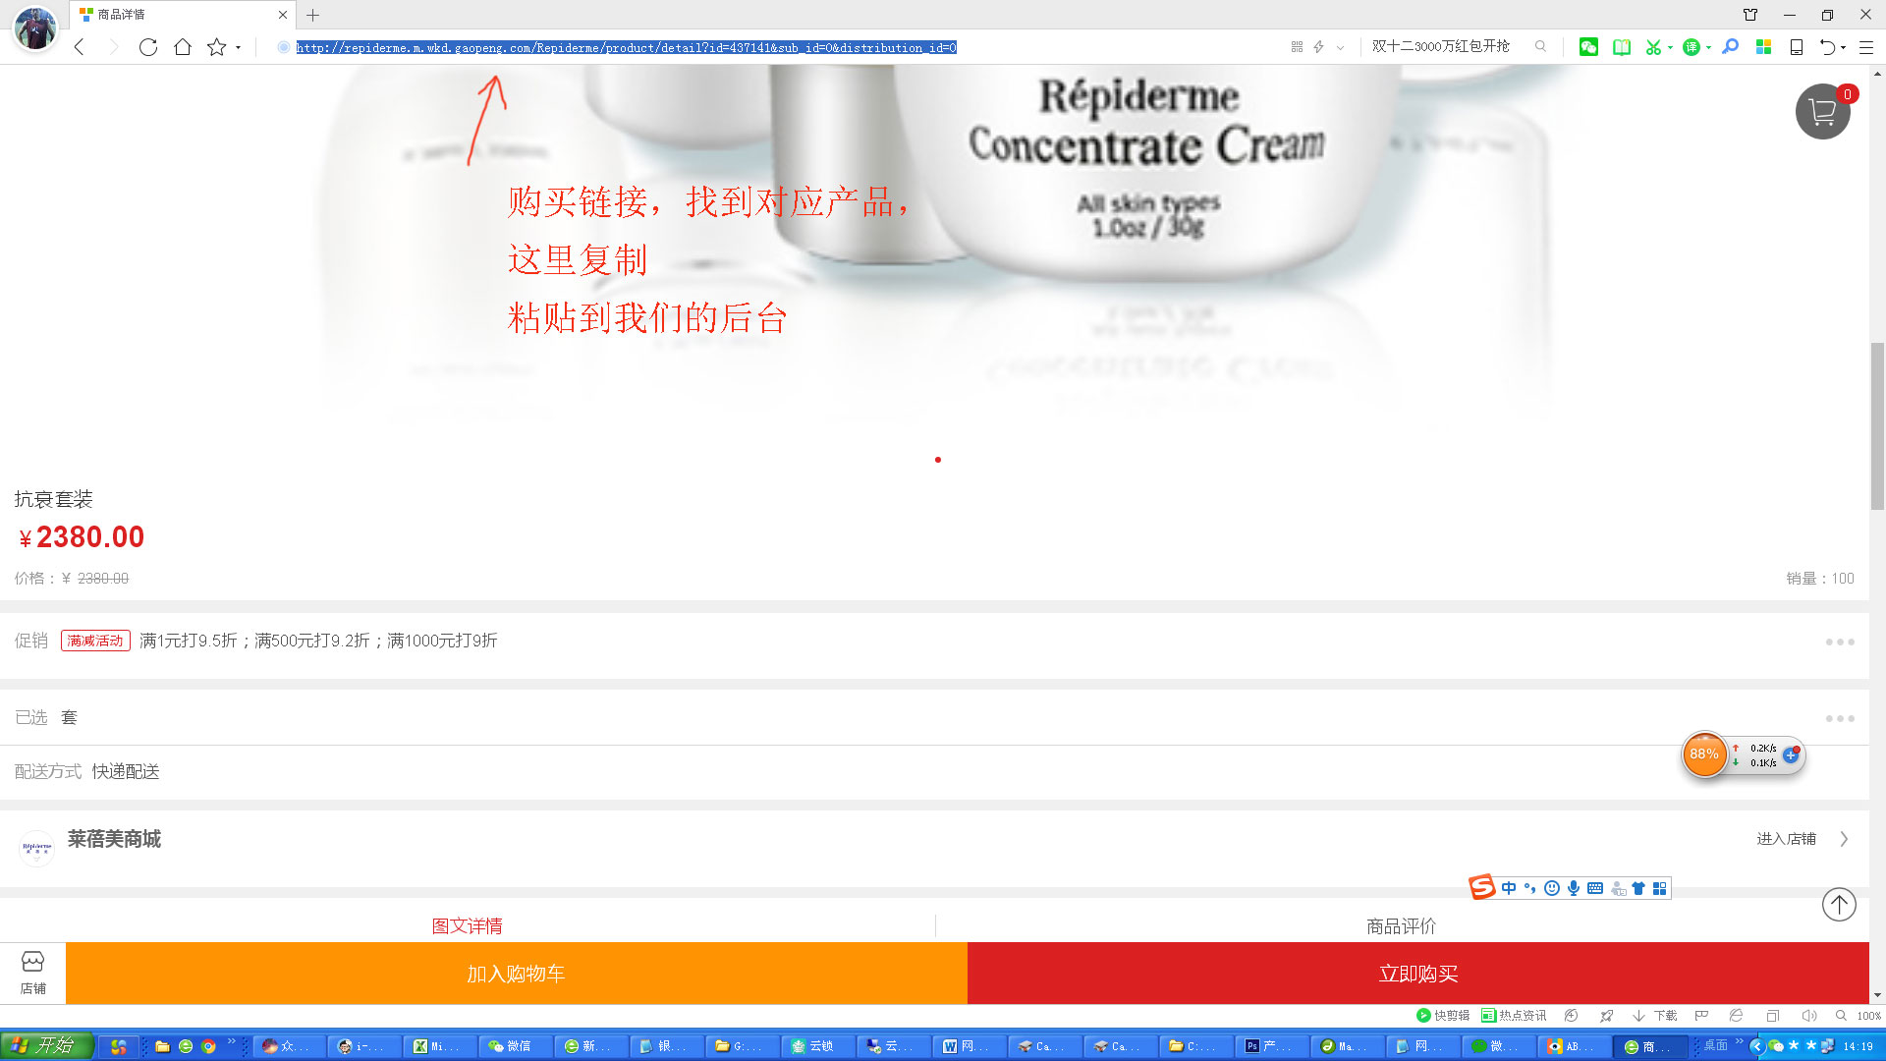Expand the undo-close-tab dropdown arrow

(x=1844, y=48)
